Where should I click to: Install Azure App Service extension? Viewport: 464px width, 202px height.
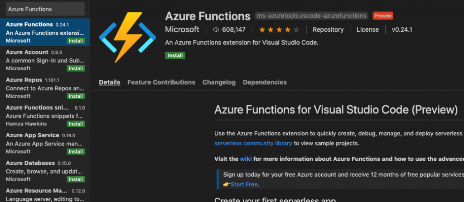coord(76,151)
